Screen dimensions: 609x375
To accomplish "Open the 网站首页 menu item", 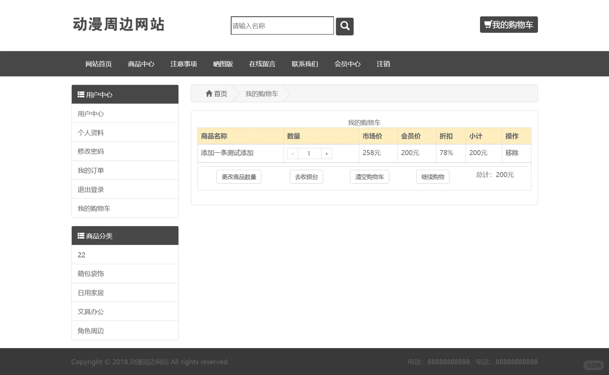I will [98, 64].
